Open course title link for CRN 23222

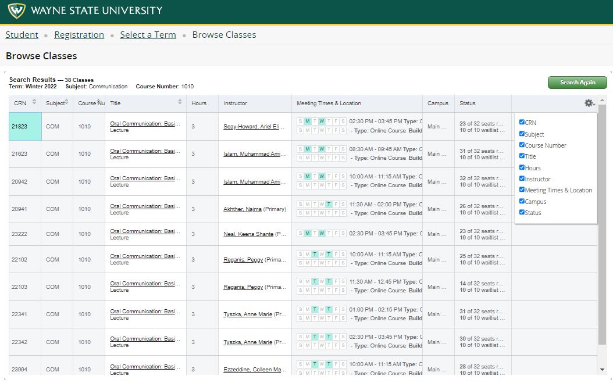pyautogui.click(x=145, y=231)
